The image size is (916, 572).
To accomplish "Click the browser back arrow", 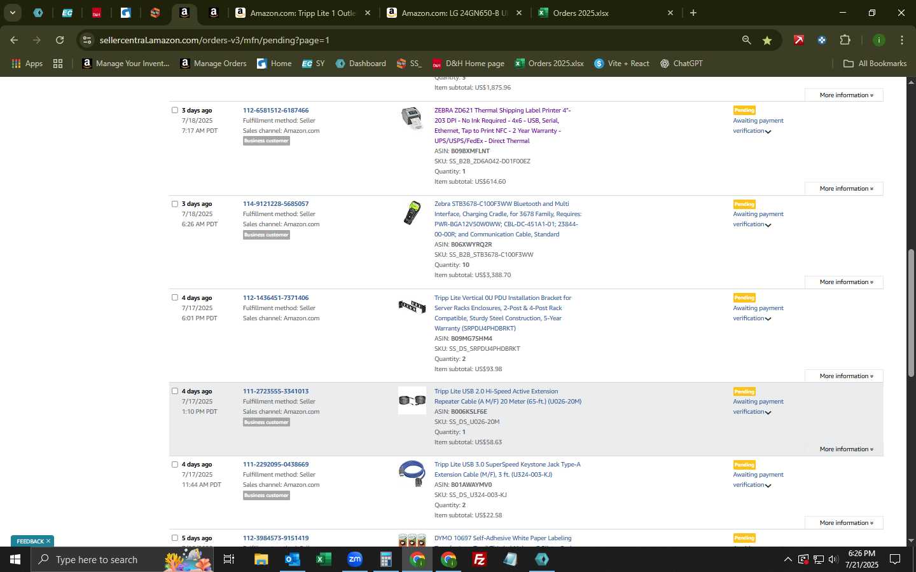I will [x=14, y=40].
